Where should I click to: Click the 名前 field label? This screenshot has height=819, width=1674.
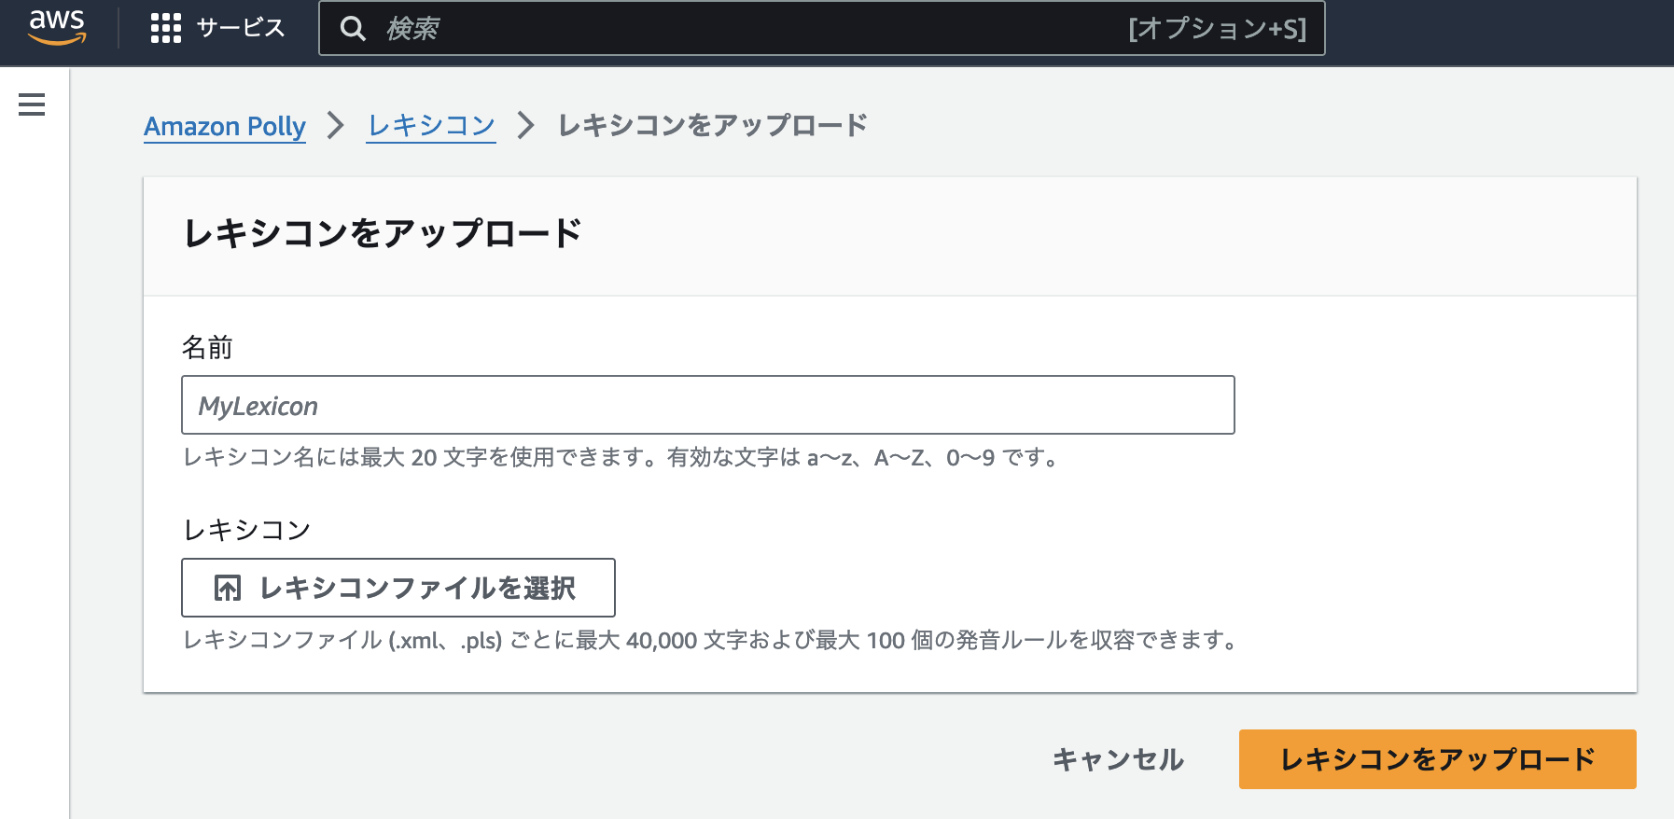point(207,348)
